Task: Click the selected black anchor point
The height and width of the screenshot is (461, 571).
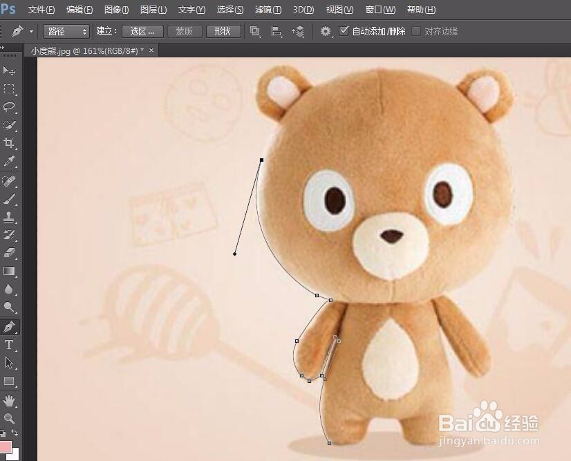Action: [261, 160]
